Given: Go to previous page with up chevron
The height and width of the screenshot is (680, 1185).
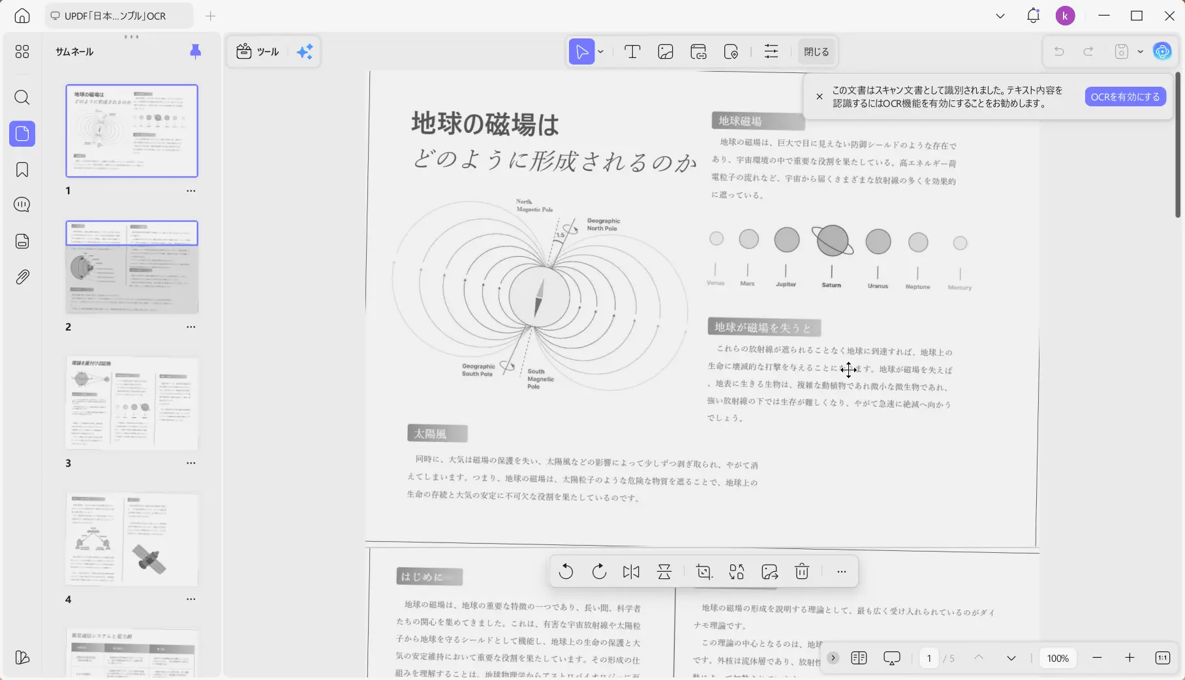Looking at the screenshot, I should (979, 658).
